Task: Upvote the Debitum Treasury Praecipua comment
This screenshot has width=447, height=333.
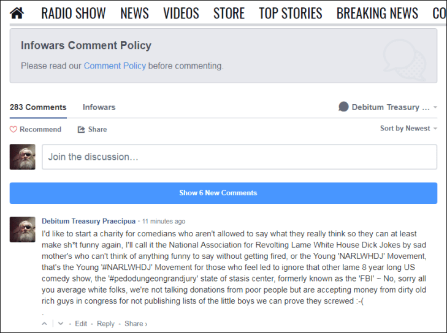Action: (44, 324)
